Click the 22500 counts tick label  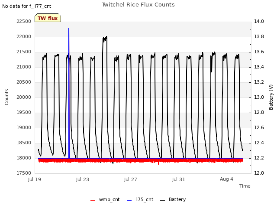click(24, 21)
